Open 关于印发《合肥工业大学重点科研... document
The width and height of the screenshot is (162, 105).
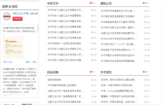66,21
